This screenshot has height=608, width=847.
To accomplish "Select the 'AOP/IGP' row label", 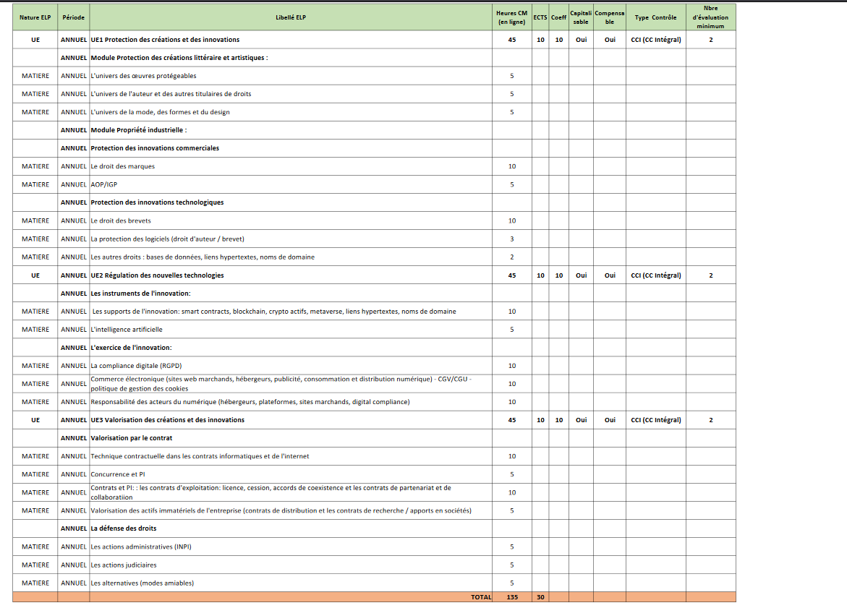I will pyautogui.click(x=104, y=184).
